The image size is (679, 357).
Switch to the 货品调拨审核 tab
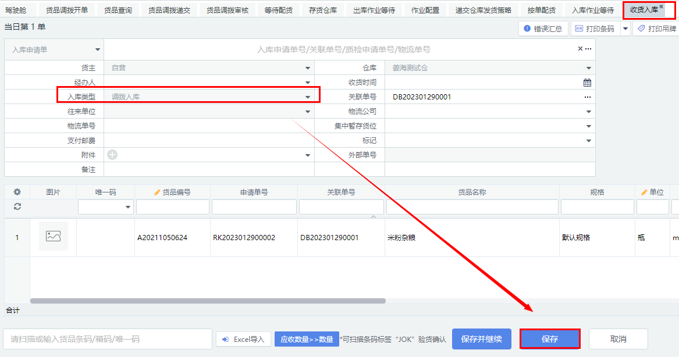227,10
